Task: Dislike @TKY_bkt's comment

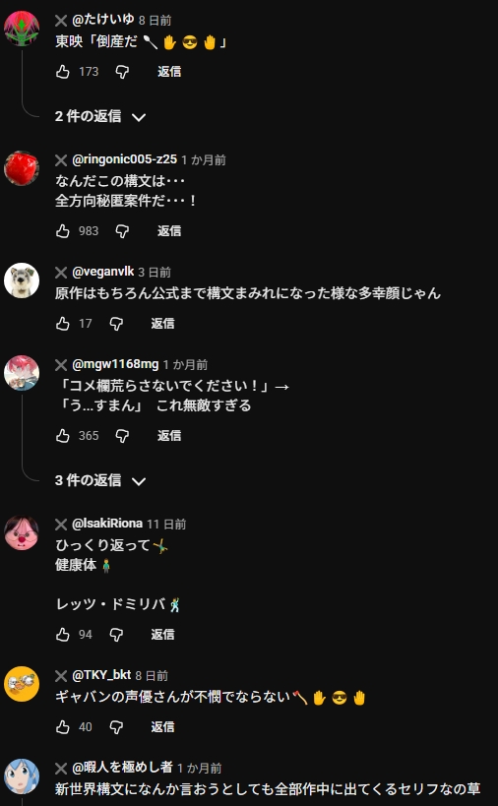Action: 116,727
